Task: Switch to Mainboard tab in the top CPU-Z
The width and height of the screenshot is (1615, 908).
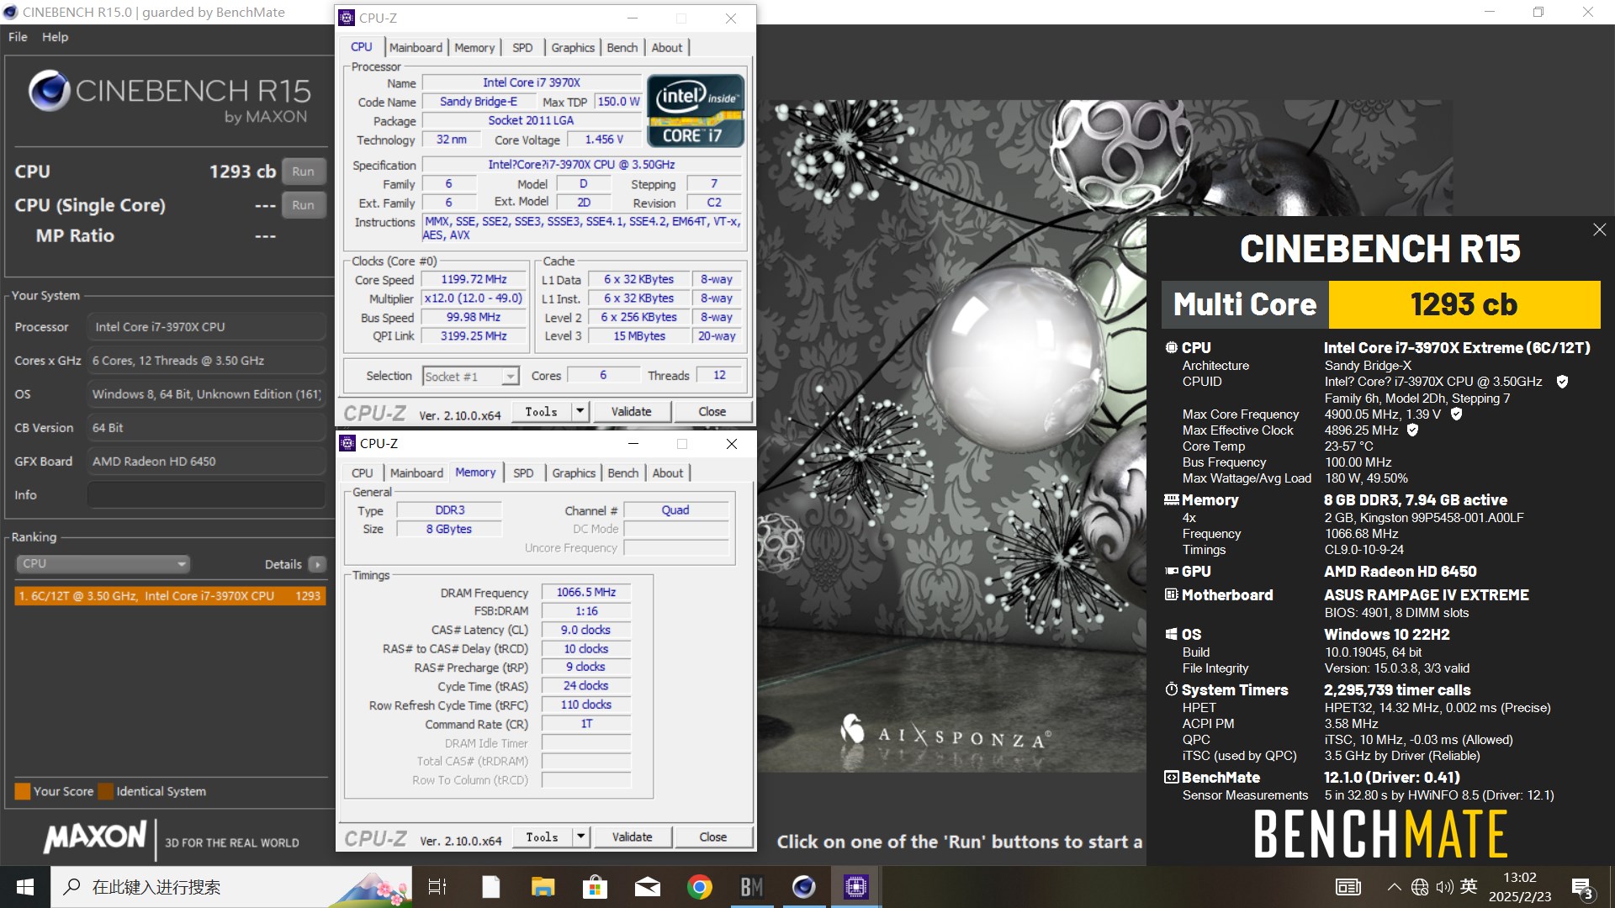Action: (416, 48)
